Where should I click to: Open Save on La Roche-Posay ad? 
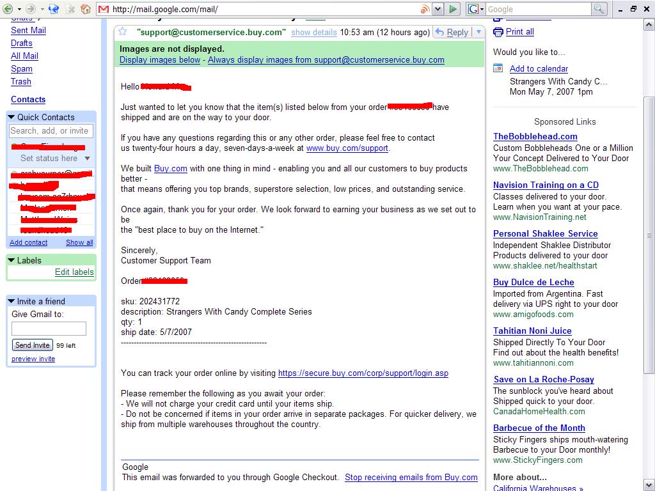pos(544,380)
